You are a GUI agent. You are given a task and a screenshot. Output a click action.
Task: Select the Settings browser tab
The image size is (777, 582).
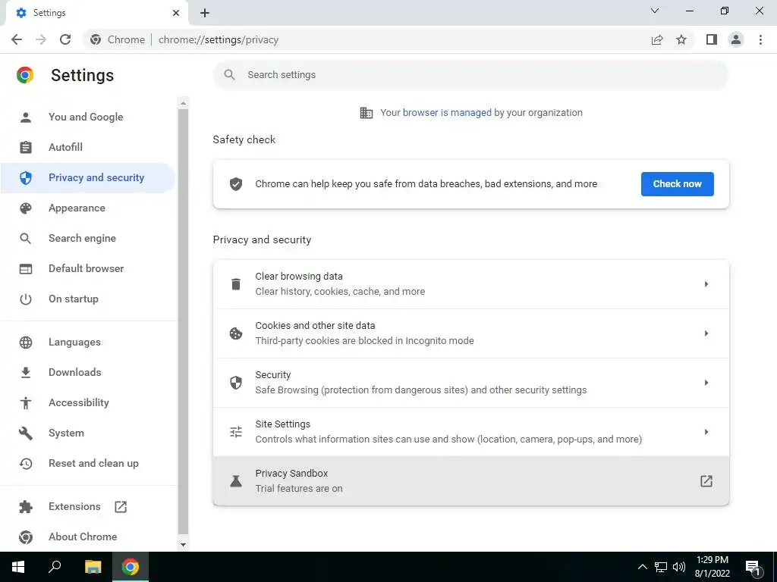click(96, 13)
